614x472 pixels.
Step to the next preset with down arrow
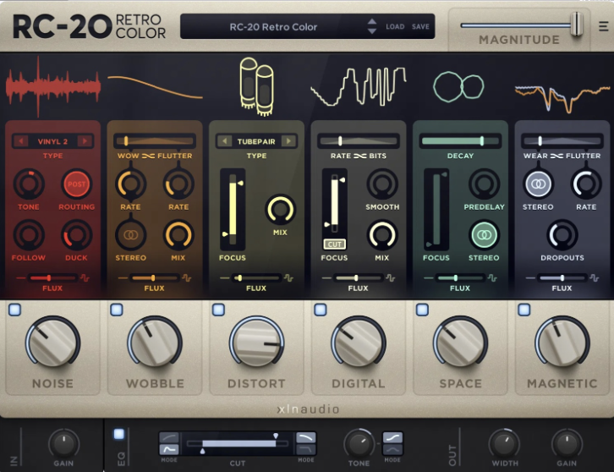(x=372, y=31)
